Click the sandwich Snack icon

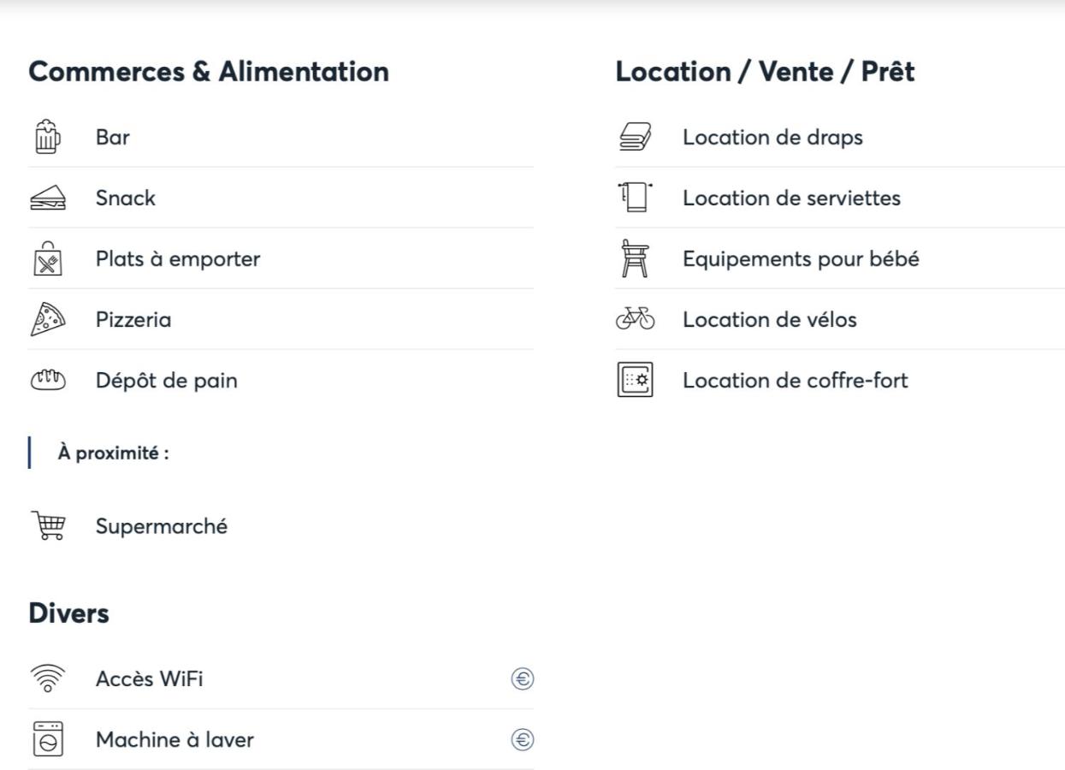(x=47, y=198)
